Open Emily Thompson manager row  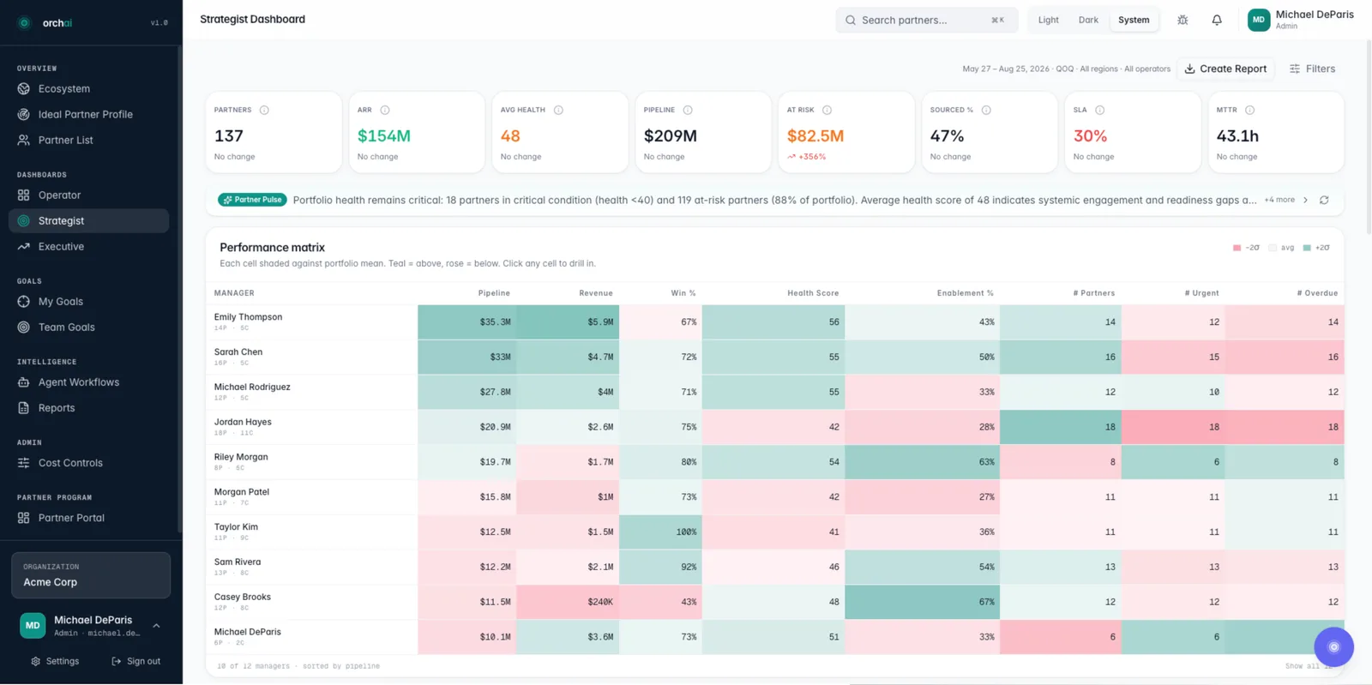pyautogui.click(x=312, y=321)
